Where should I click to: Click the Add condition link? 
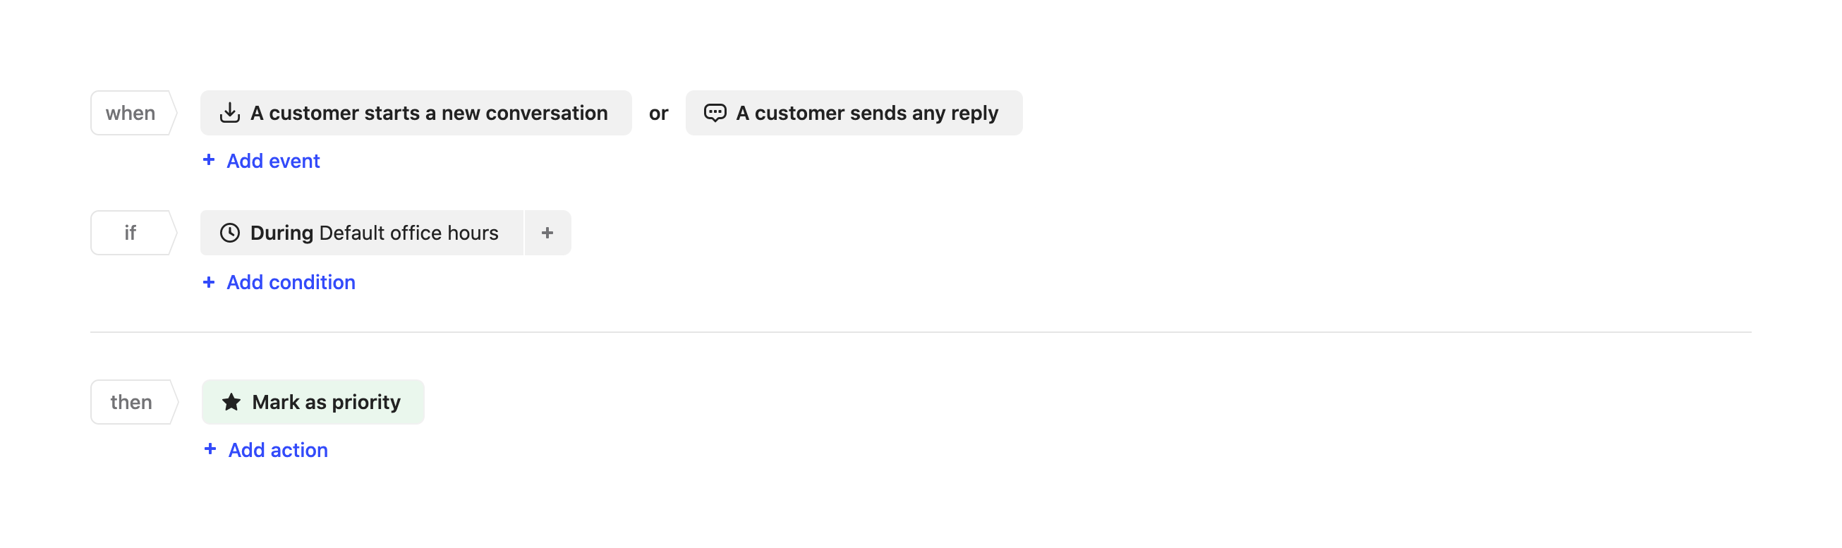click(291, 283)
